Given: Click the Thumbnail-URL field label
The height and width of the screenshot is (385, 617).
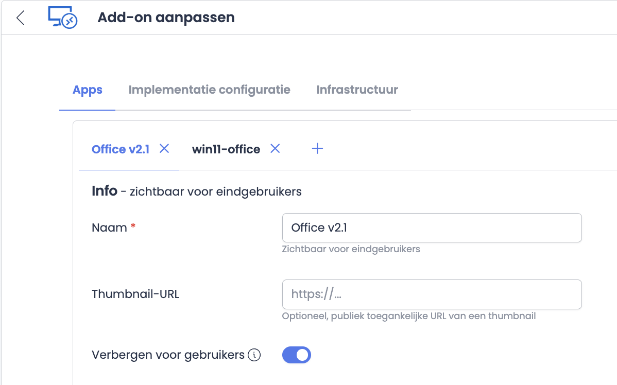Looking at the screenshot, I should 135,294.
